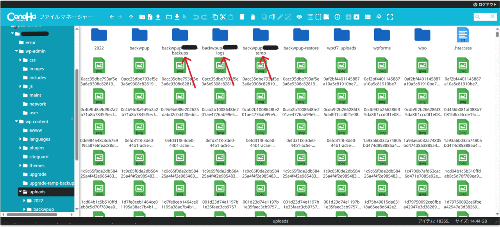
Task: Go up to parent directory arrow
Action: [x=131, y=17]
